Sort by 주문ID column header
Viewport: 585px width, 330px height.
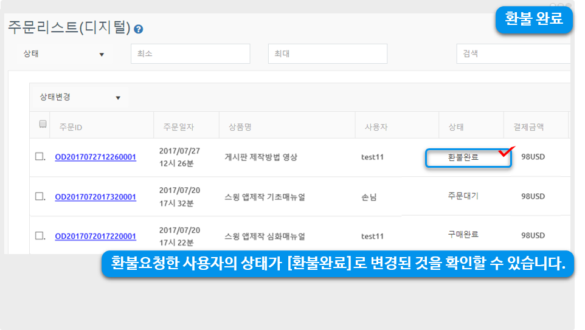pyautogui.click(x=71, y=127)
